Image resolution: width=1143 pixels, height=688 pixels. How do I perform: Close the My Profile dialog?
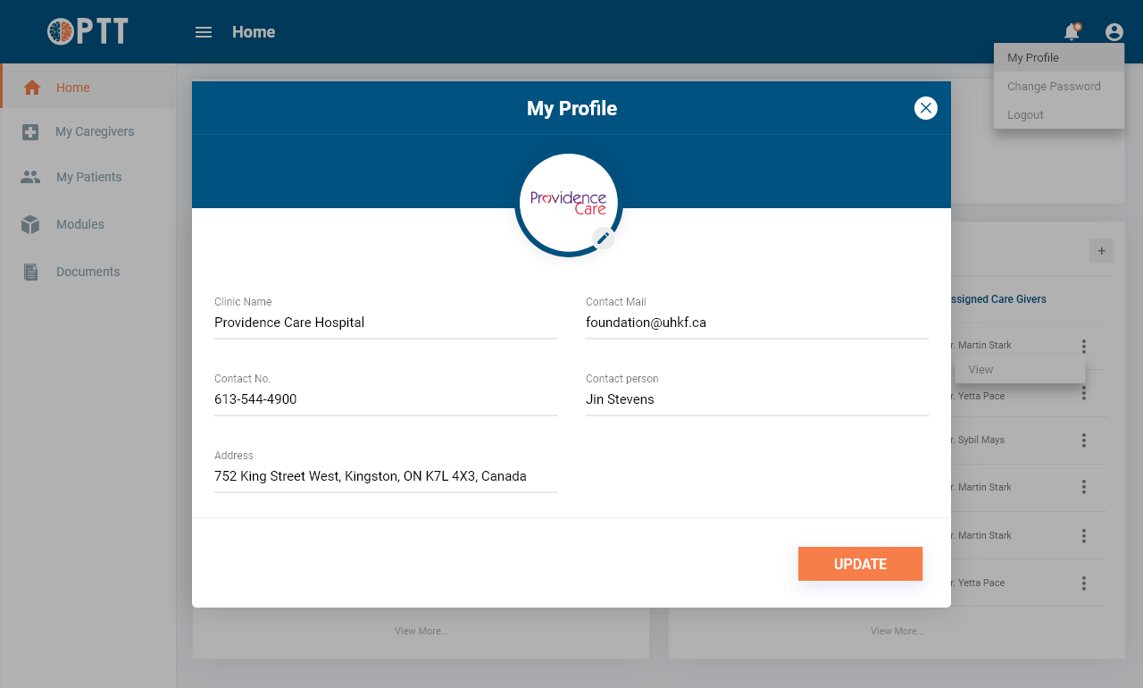pos(926,108)
